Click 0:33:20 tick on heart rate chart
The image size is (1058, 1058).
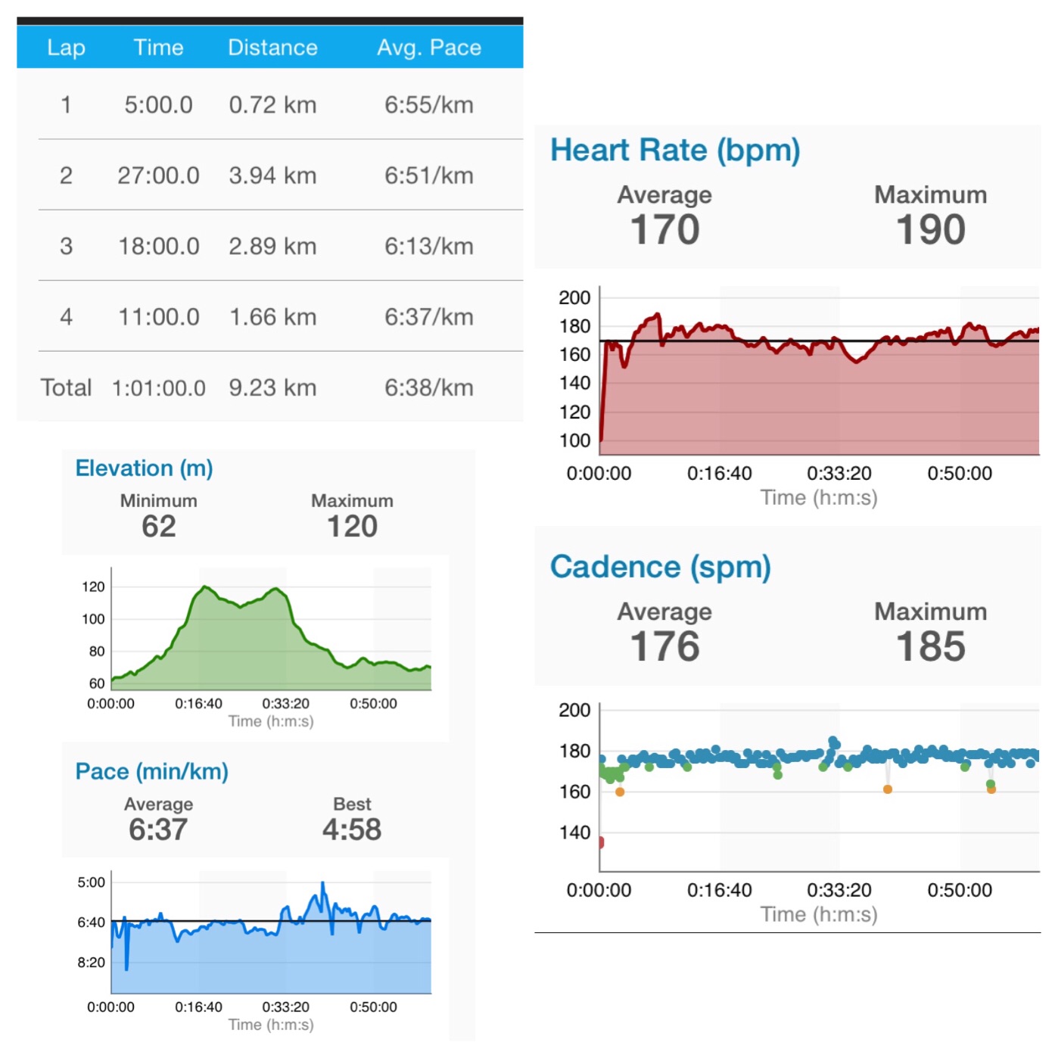coord(839,474)
